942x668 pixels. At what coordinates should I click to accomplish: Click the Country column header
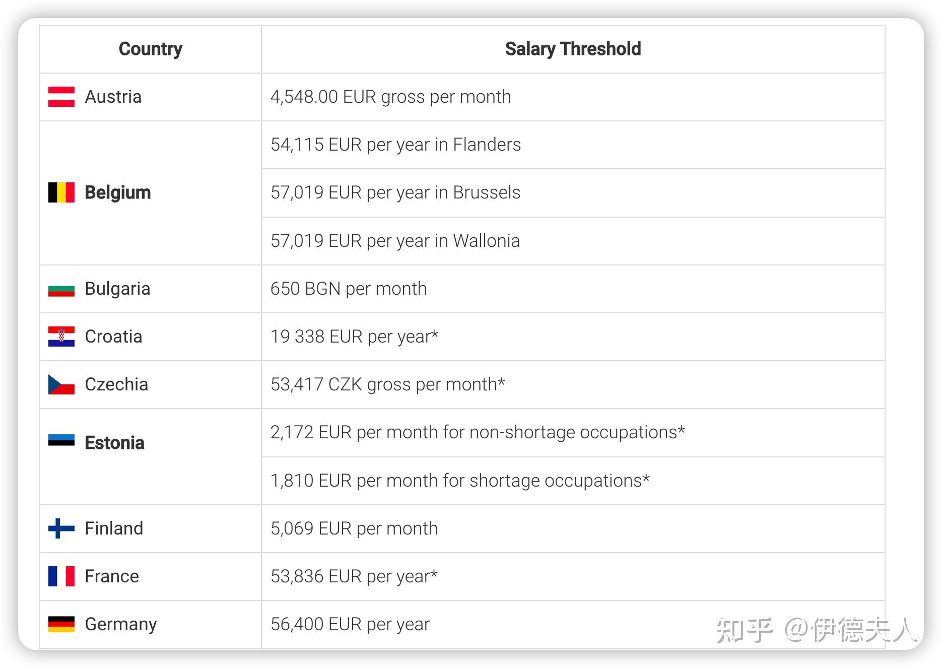151,49
